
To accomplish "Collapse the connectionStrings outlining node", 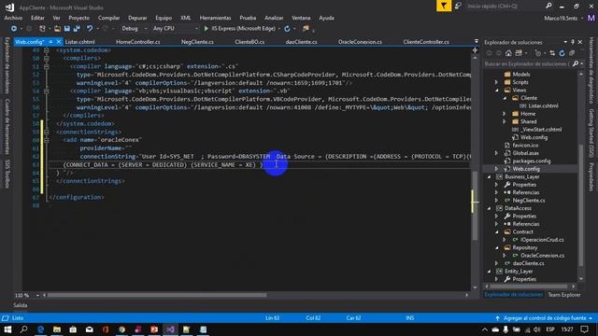I will [47, 133].
